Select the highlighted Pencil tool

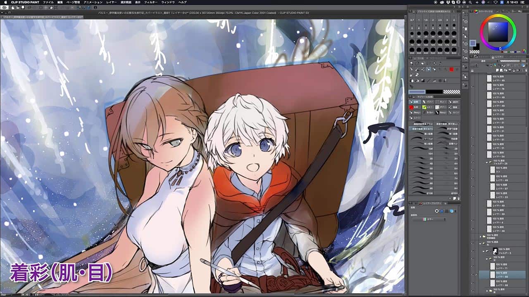pyautogui.click(x=429, y=69)
